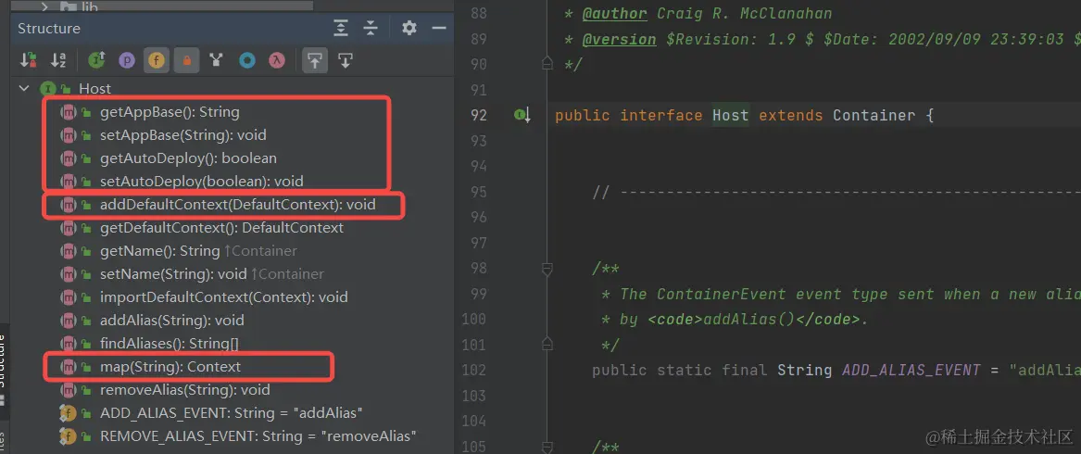The height and width of the screenshot is (454, 1081).
Task: Toggle Sort Alphabetically in Structure toolbar
Action: pyautogui.click(x=58, y=60)
